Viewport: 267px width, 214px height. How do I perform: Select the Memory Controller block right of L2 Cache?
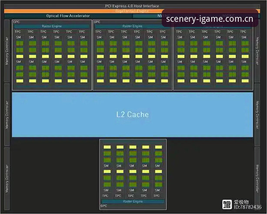coord(257,115)
